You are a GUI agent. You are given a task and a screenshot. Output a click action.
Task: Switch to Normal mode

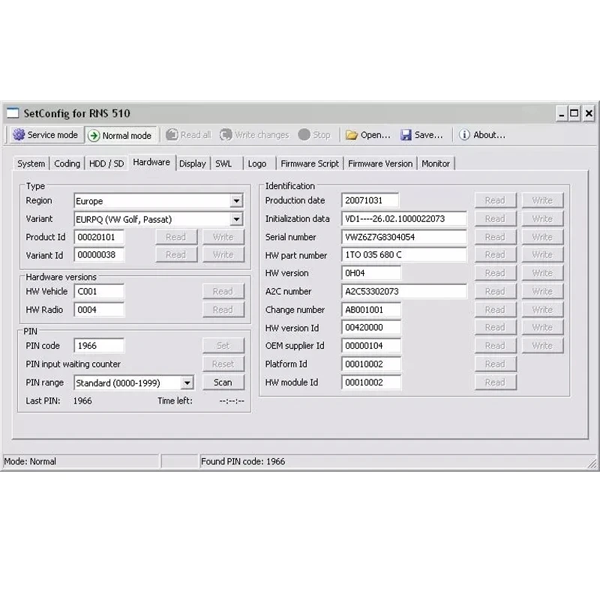[x=120, y=136]
